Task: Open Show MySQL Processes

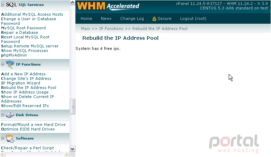Action: 24,51
